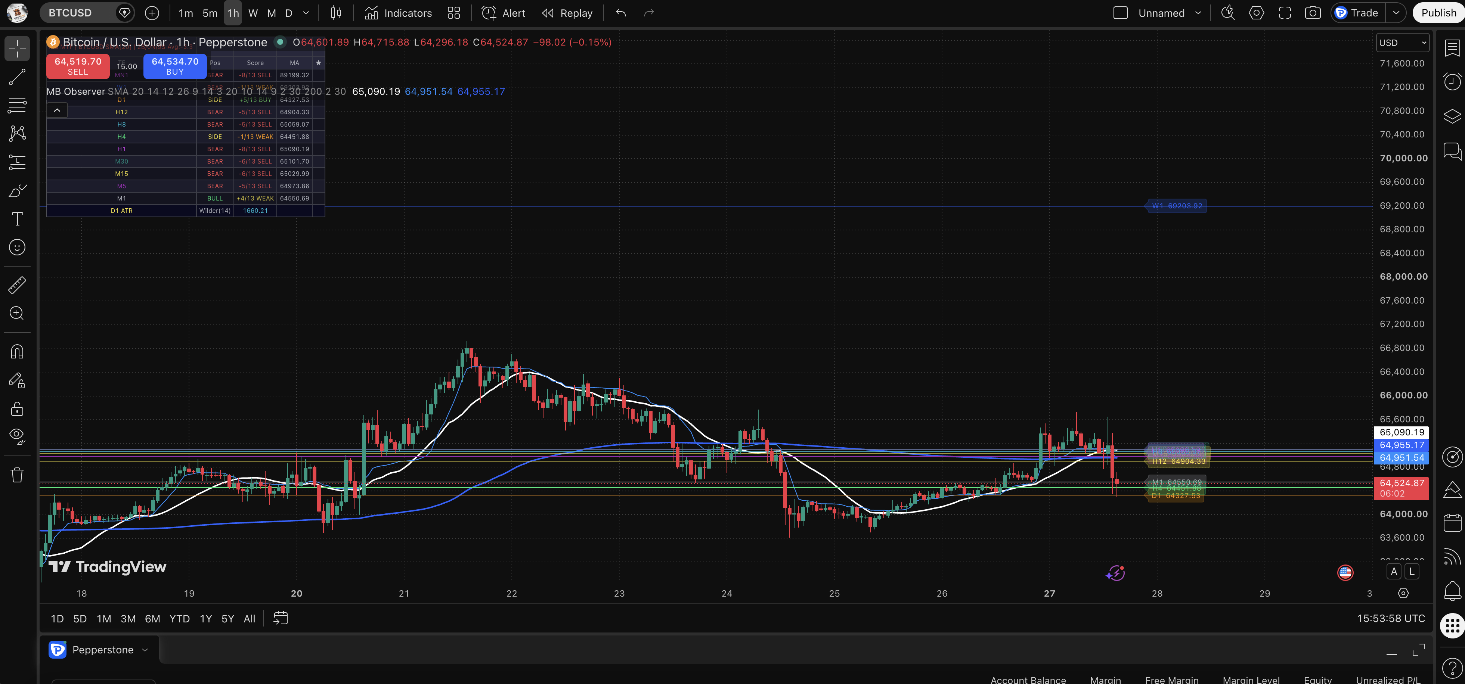Select the trend line drawing tool

17,77
